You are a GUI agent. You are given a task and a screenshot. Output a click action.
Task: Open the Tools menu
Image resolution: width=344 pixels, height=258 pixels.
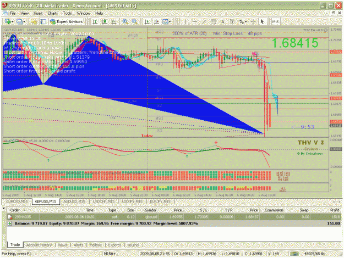[67, 13]
